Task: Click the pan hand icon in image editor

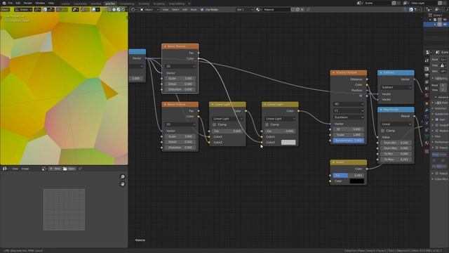Action: [123, 184]
